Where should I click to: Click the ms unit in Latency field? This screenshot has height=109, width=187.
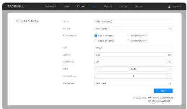pyautogui.click(x=169, y=55)
